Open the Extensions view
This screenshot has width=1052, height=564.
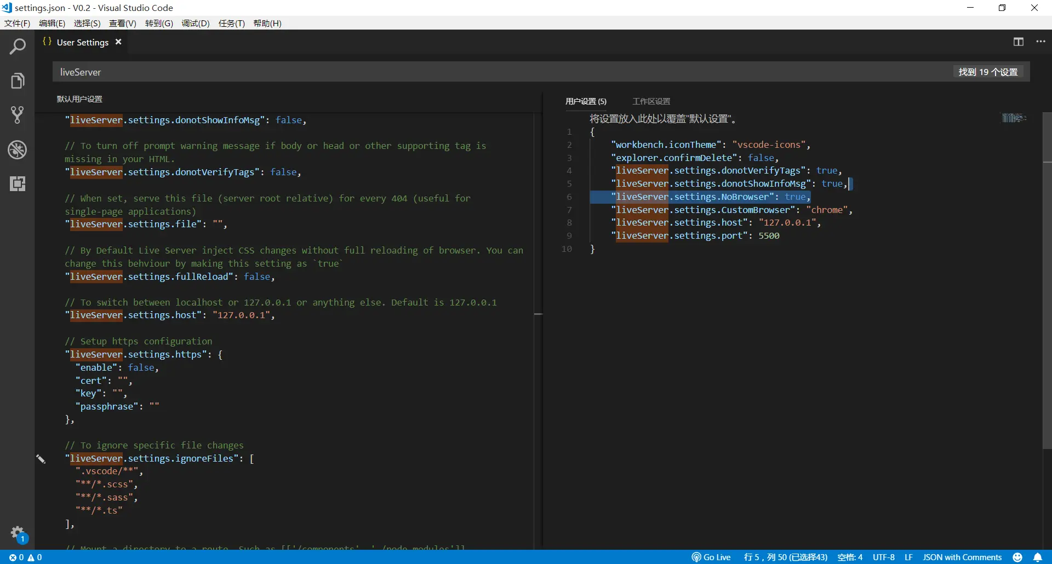coord(18,183)
